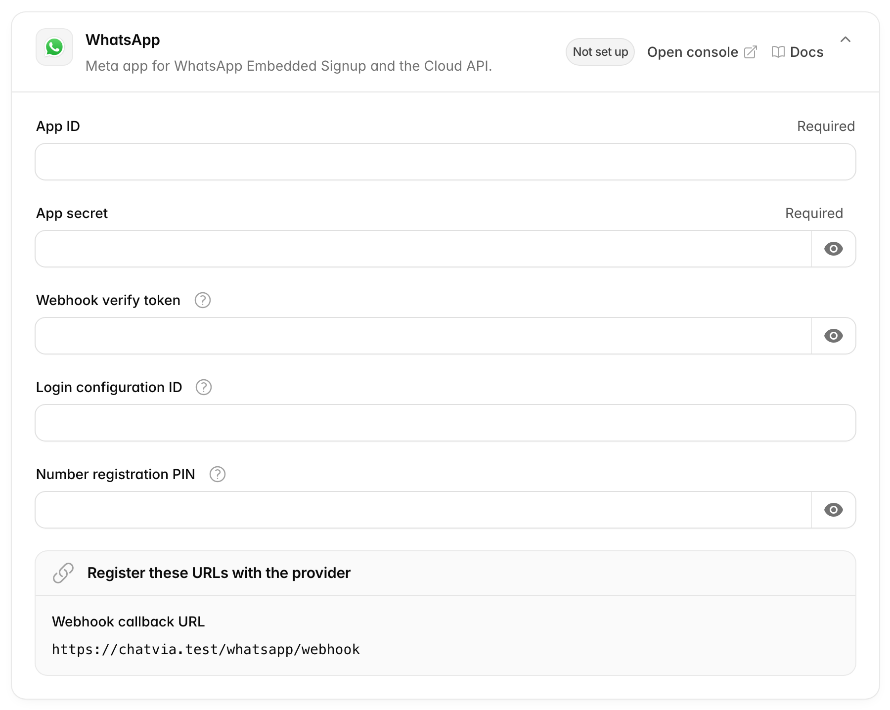This screenshot has width=890, height=710.
Task: Click the App ID label
Action: pos(58,126)
